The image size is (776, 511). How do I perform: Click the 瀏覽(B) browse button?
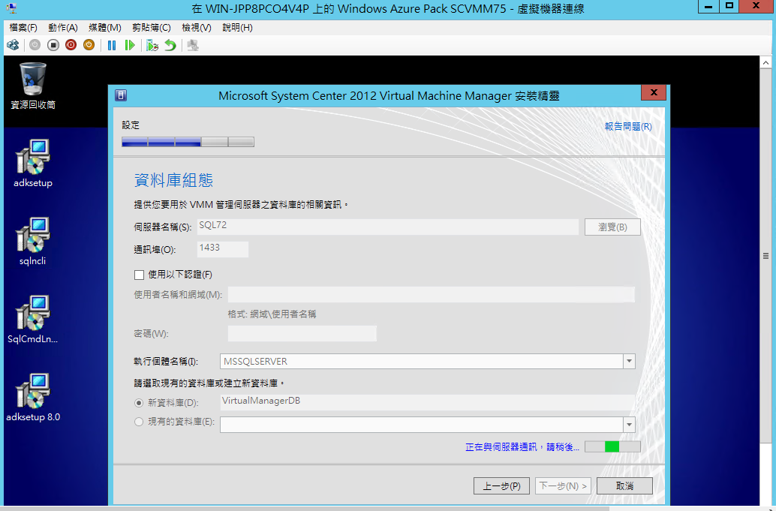point(612,227)
